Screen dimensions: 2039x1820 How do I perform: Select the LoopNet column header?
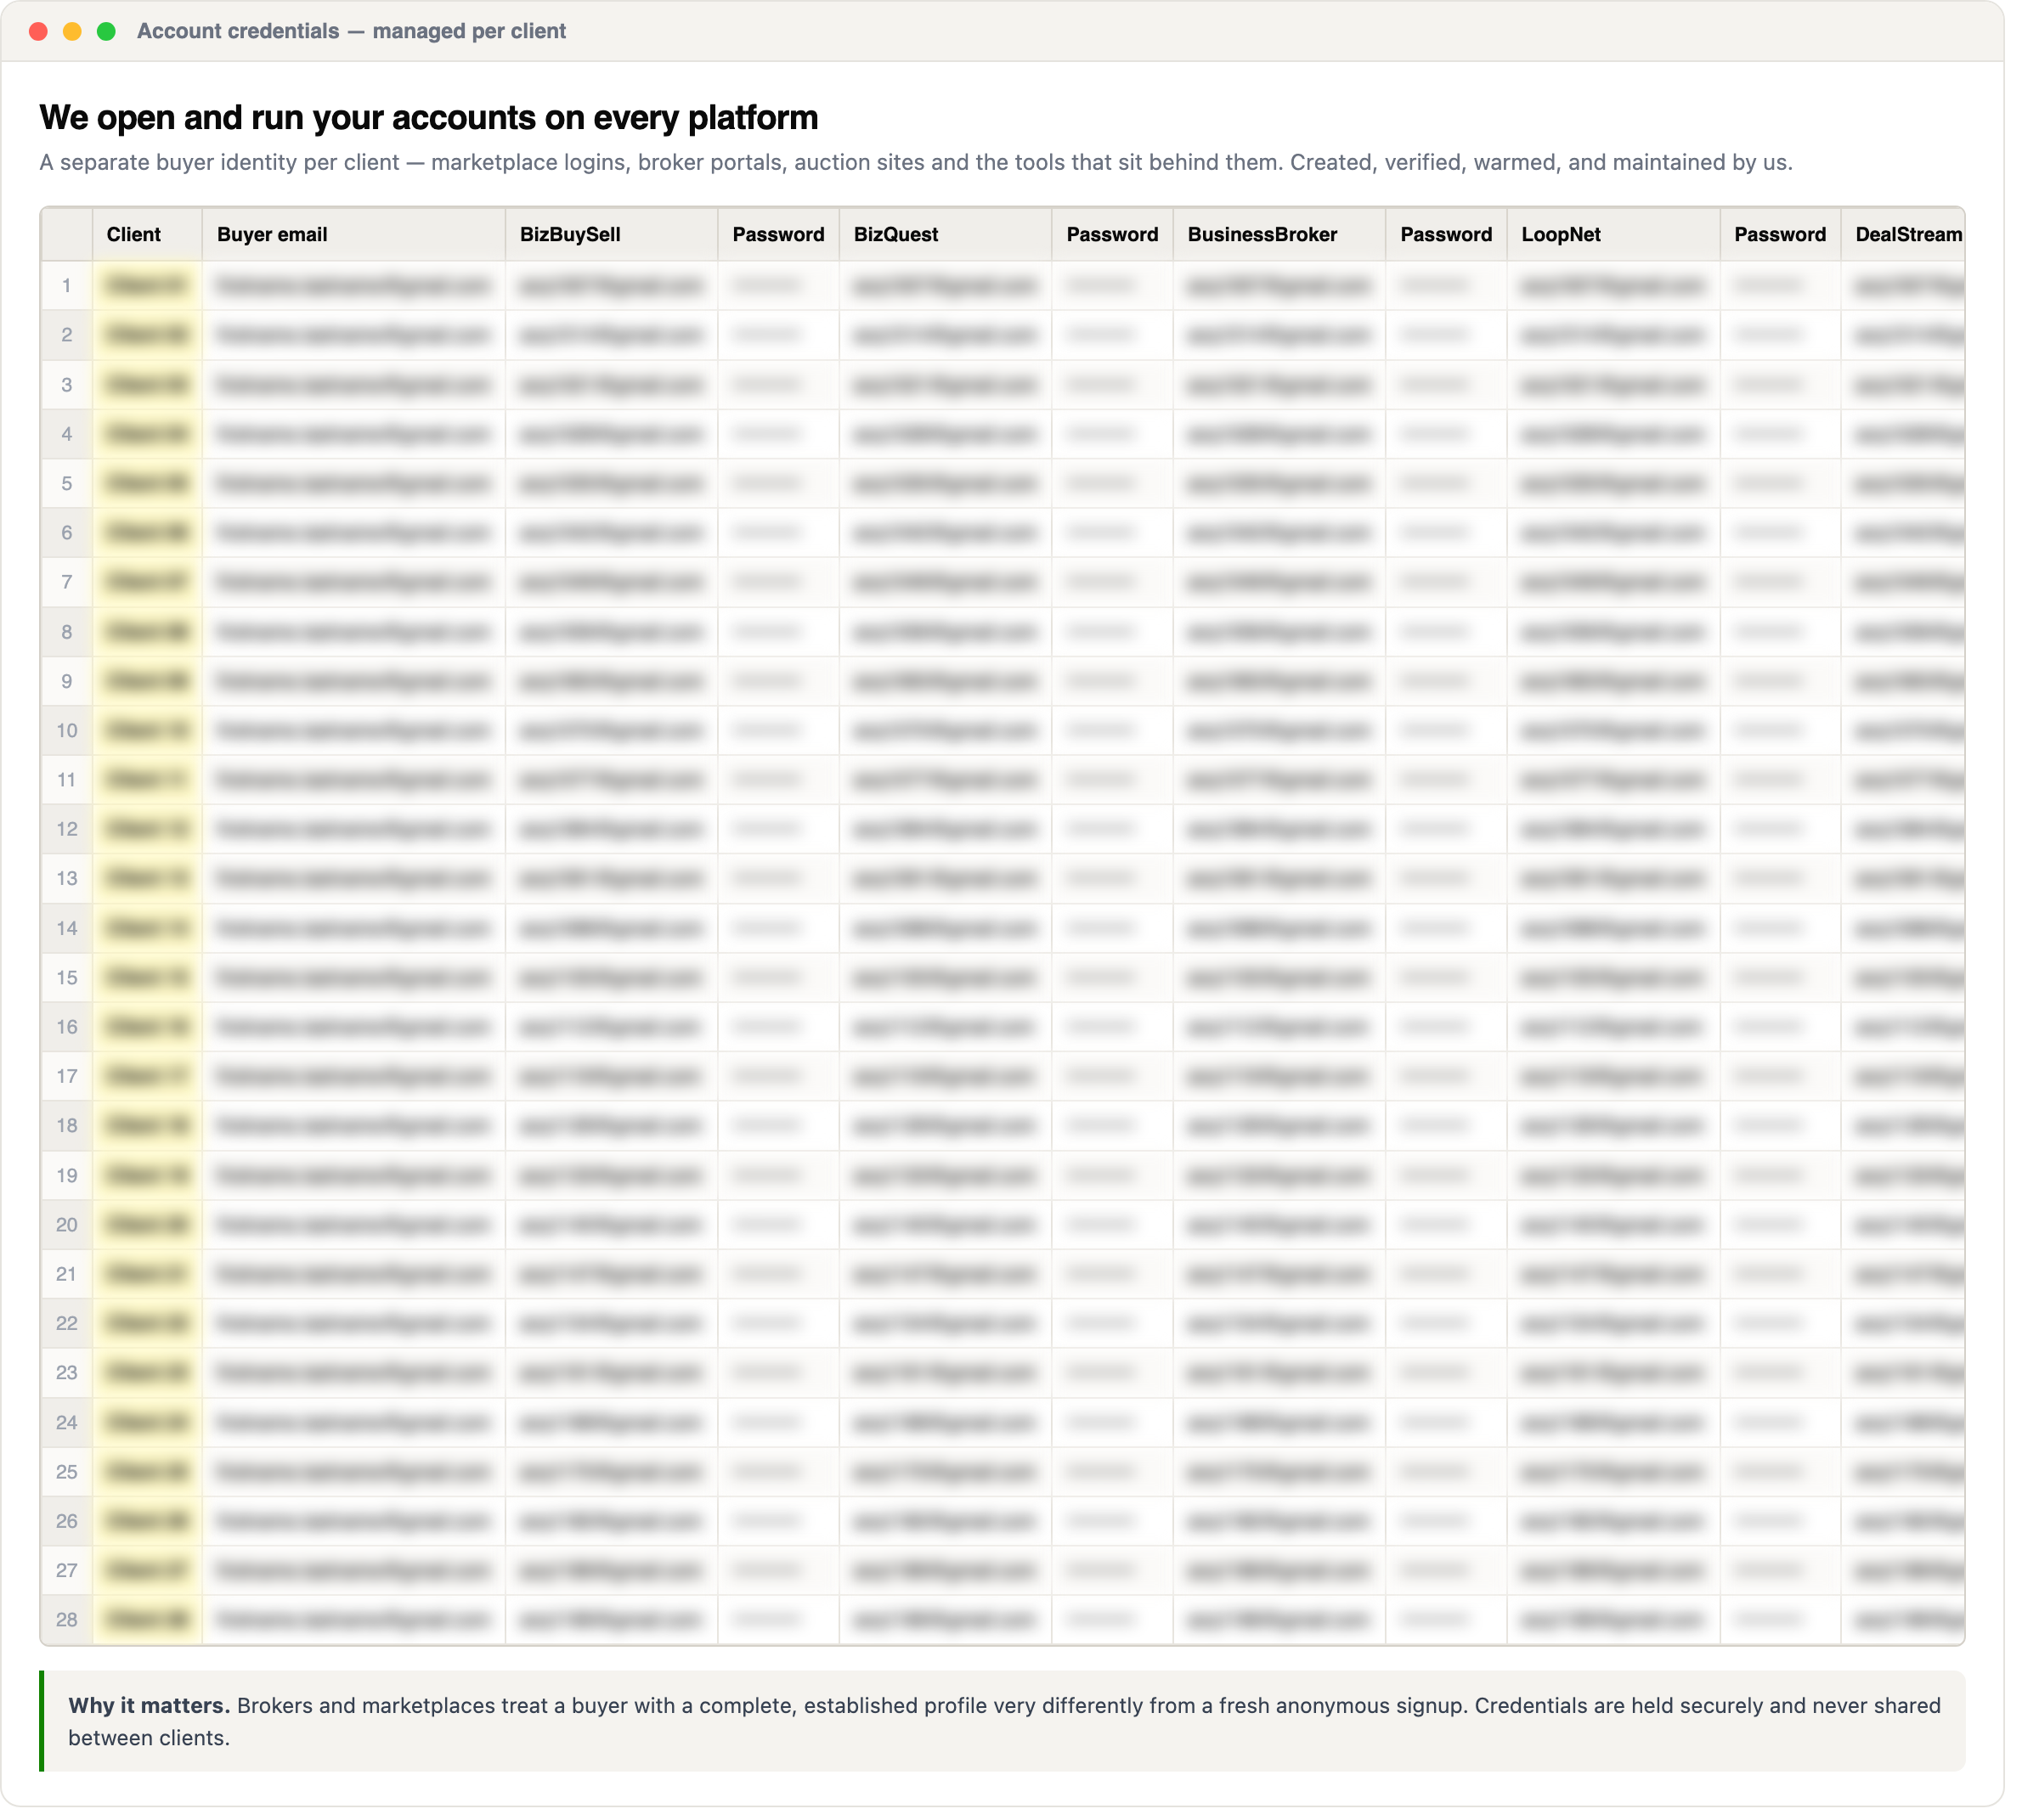(1614, 235)
